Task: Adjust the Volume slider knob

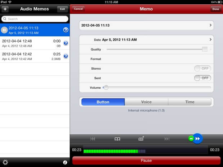Action: pos(106,88)
